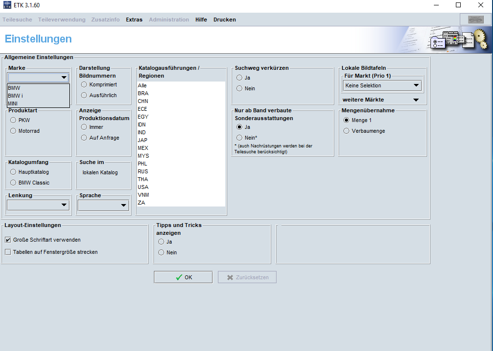This screenshot has width=493, height=351.
Task: Select USA in the regions list
Action: (143, 187)
